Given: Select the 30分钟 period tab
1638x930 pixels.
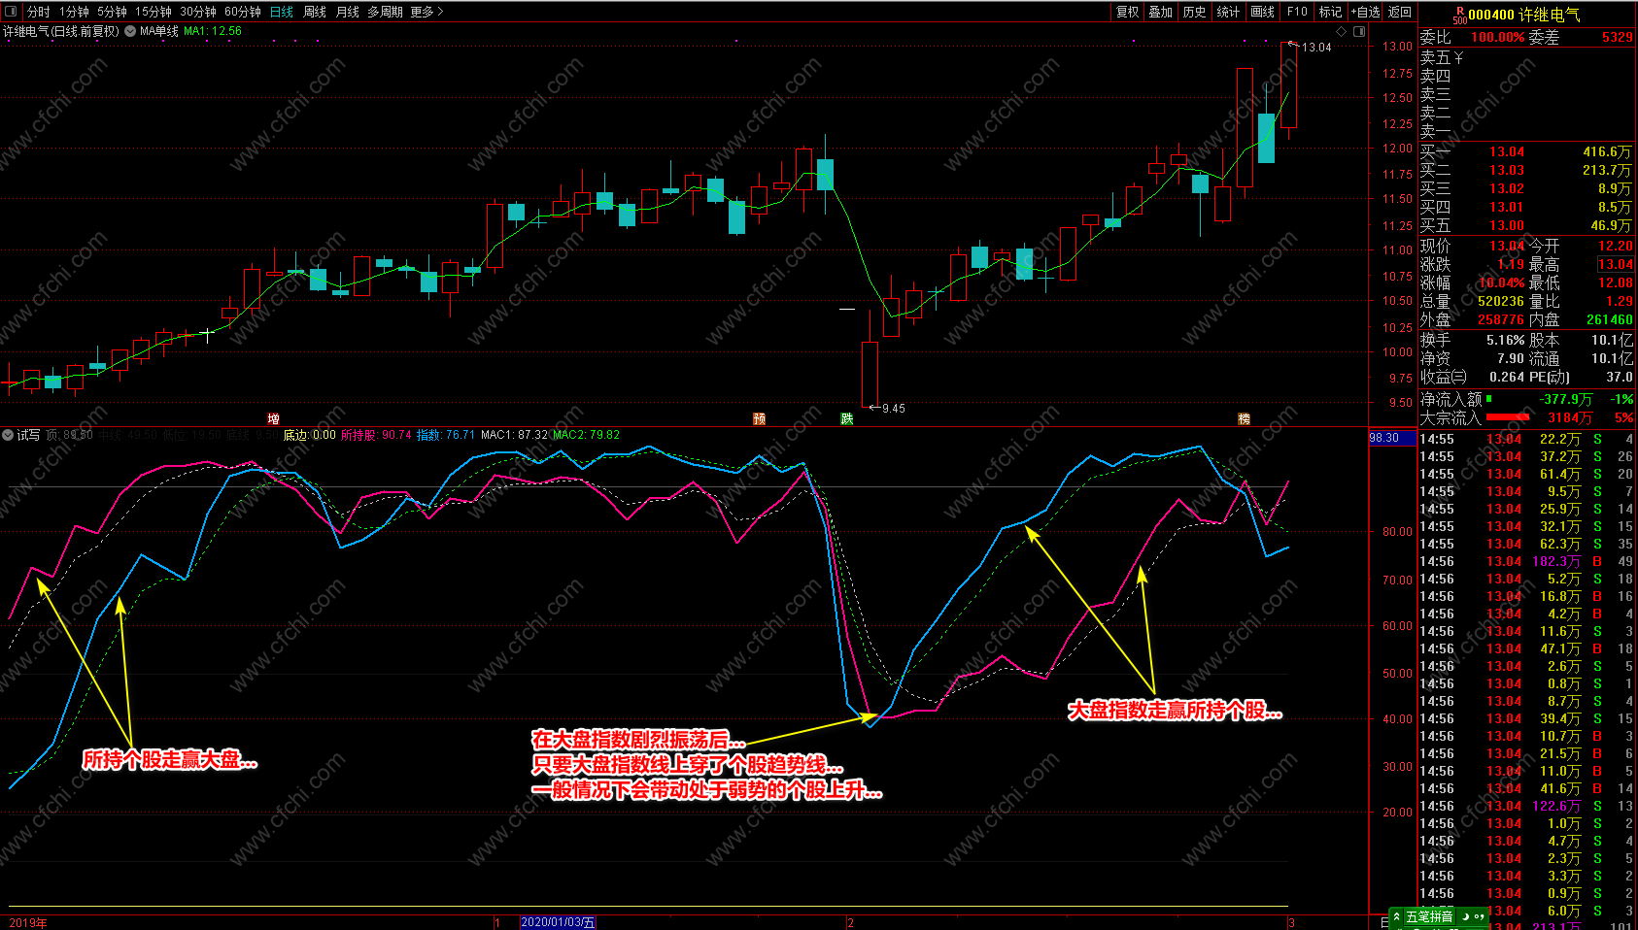Looking at the screenshot, I should (198, 12).
